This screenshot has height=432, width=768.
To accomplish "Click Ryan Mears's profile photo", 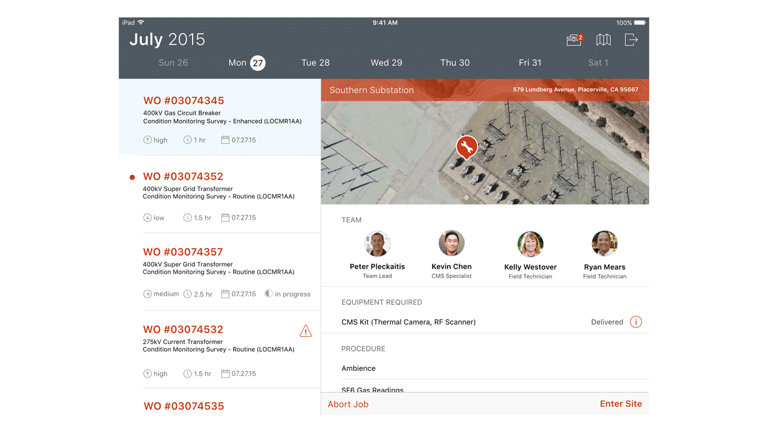I will (605, 244).
